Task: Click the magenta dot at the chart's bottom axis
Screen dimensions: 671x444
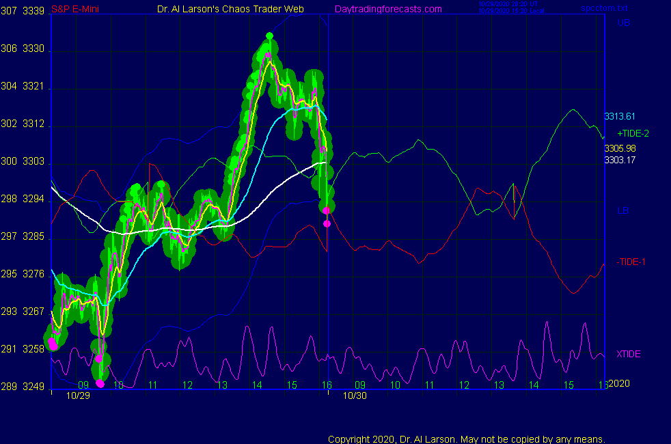Action: [x=100, y=384]
